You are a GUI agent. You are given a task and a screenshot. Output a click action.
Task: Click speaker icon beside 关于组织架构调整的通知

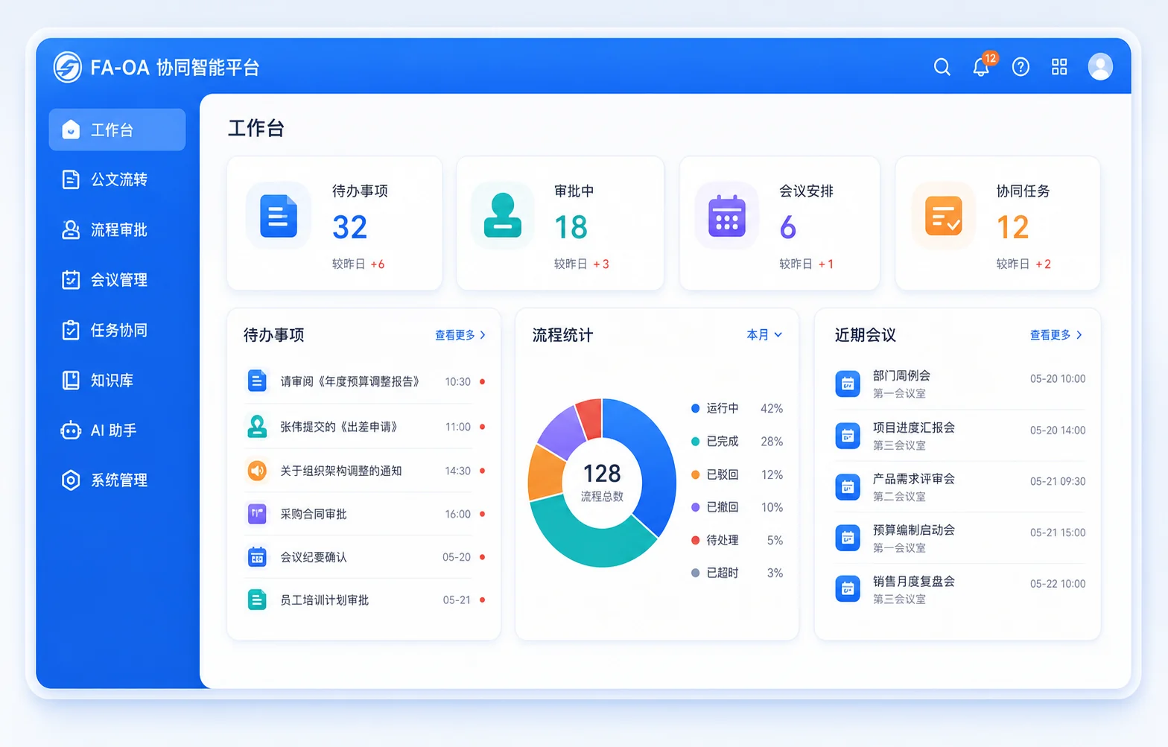(x=257, y=470)
